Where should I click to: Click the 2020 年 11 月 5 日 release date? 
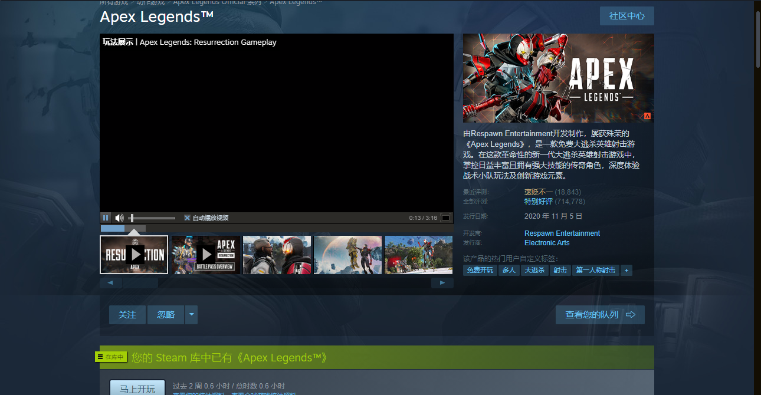553,216
